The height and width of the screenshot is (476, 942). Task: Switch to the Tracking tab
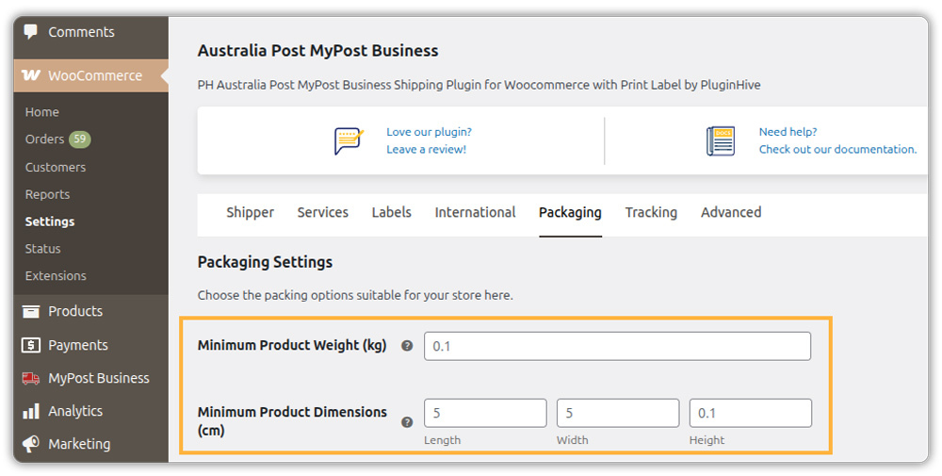651,212
